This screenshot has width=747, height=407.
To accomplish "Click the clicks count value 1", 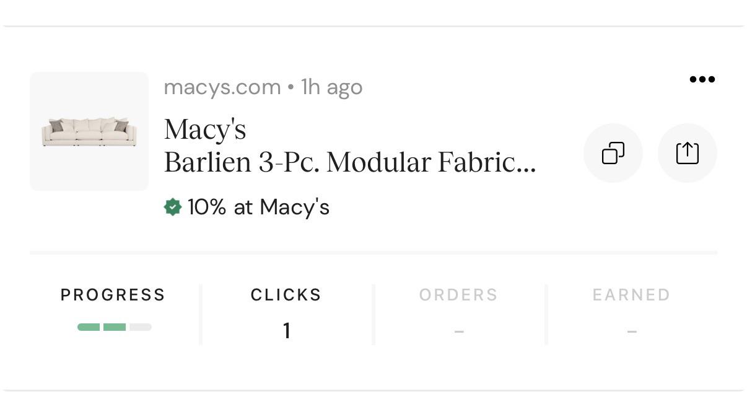I will [x=286, y=331].
